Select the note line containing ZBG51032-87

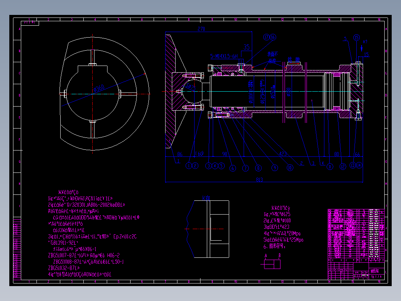(x=64, y=268)
